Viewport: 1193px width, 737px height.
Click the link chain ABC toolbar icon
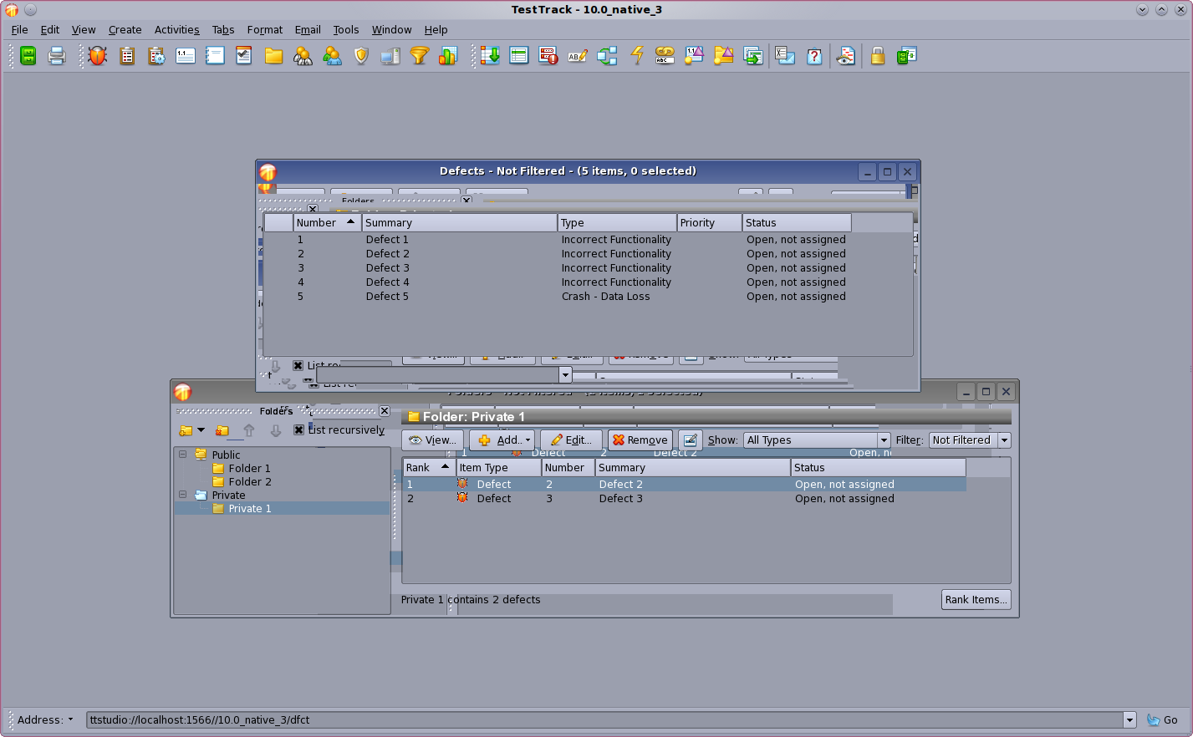click(665, 56)
